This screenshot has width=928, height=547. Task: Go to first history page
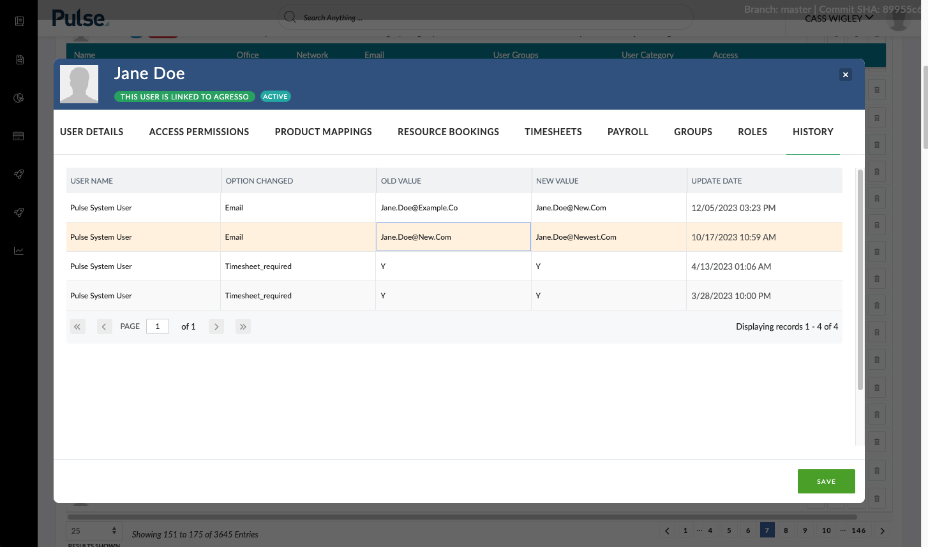(x=77, y=326)
